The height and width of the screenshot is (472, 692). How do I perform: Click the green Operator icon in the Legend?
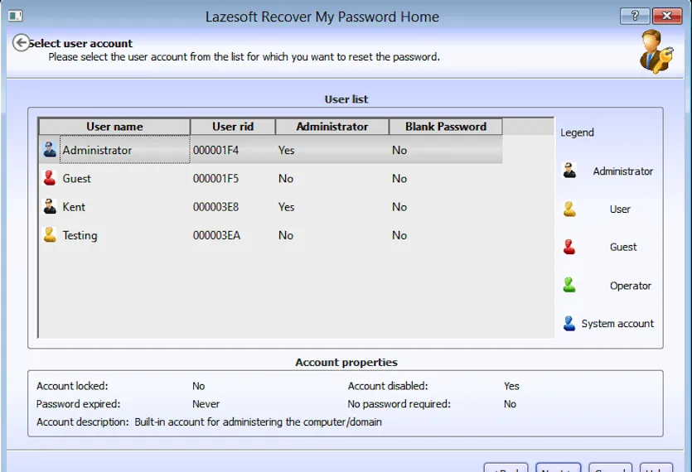click(569, 285)
